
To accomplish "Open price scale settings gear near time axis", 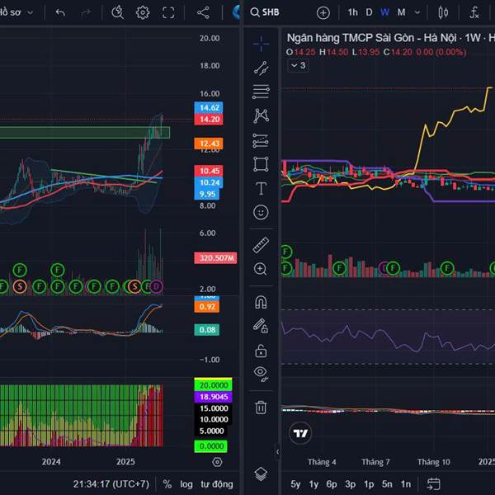I will (x=217, y=462).
